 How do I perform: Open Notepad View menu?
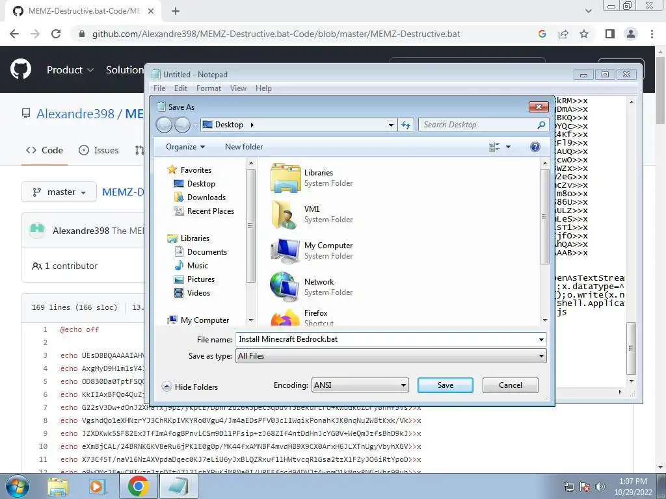click(238, 88)
